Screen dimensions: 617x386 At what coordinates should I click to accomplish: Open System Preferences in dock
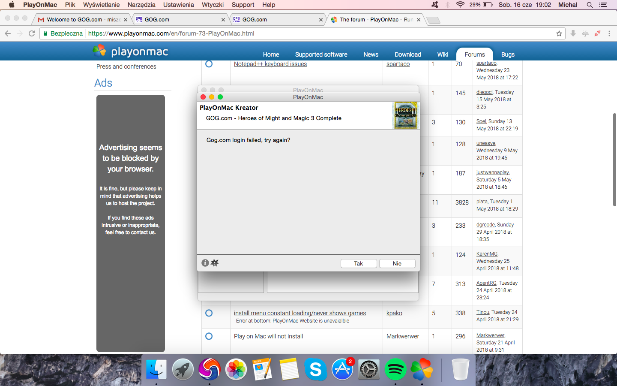tap(369, 369)
